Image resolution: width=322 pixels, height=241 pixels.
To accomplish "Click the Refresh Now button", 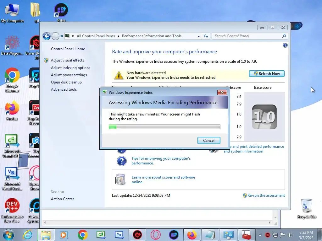I will [267, 73].
